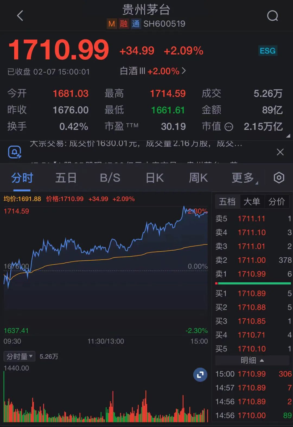Screen dimensions: 293x427
Task: Tap the stock code SH600519
Action: (x=164, y=24)
